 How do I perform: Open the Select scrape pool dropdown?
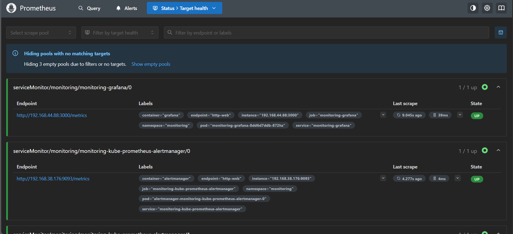click(x=41, y=33)
